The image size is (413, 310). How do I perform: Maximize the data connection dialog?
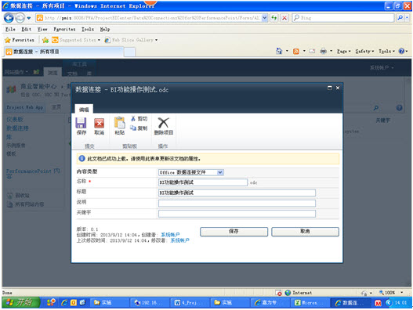coord(329,88)
